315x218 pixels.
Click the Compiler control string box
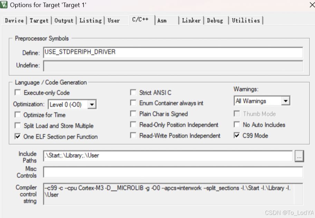[173, 194]
